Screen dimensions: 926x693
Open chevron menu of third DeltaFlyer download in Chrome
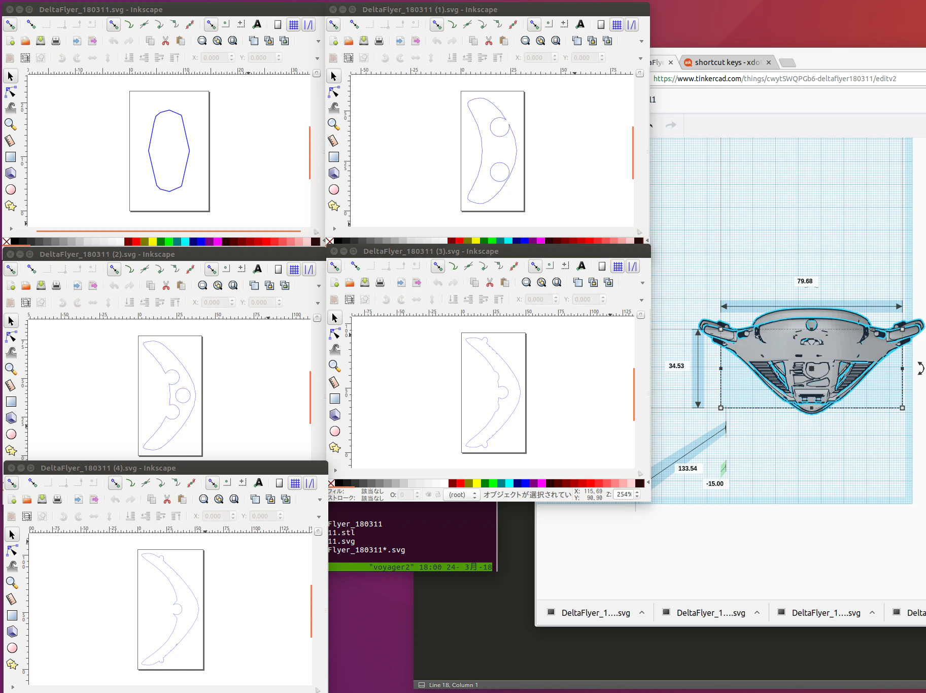tap(872, 612)
